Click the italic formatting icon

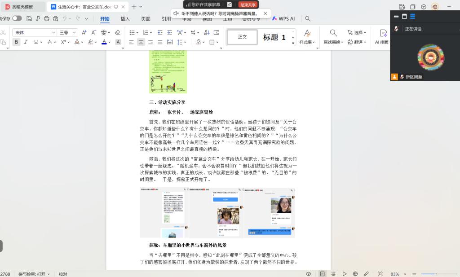(x=26, y=42)
